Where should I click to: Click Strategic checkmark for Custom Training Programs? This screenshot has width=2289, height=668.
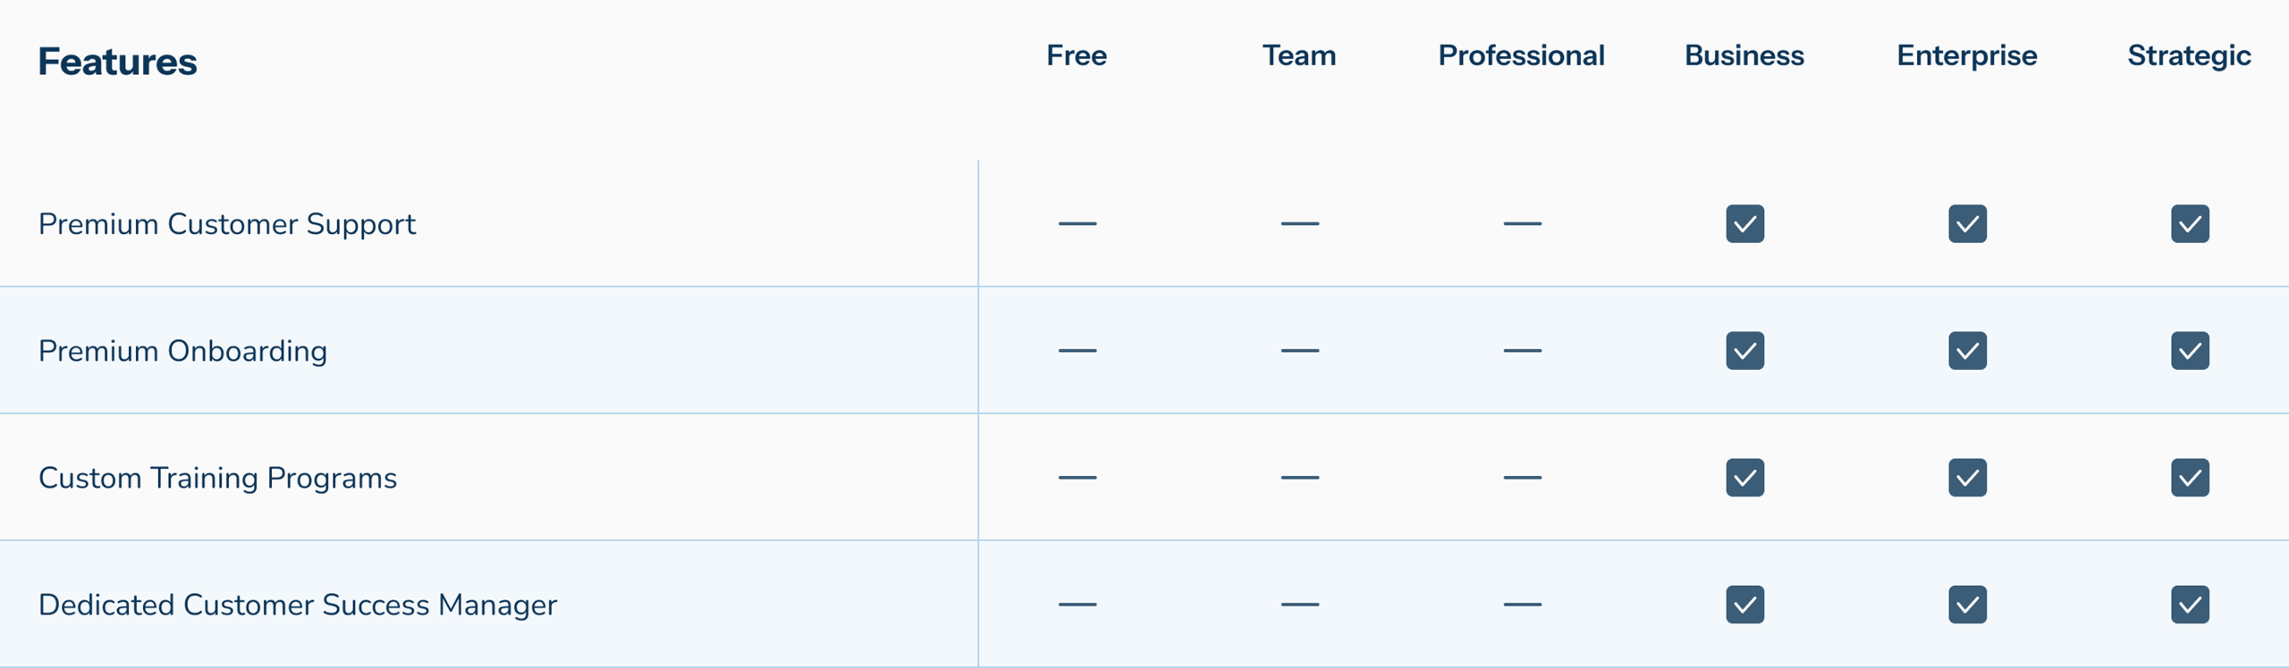[x=2190, y=478]
